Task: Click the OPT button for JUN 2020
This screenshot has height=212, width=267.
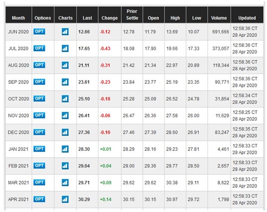Action: [x=39, y=32]
